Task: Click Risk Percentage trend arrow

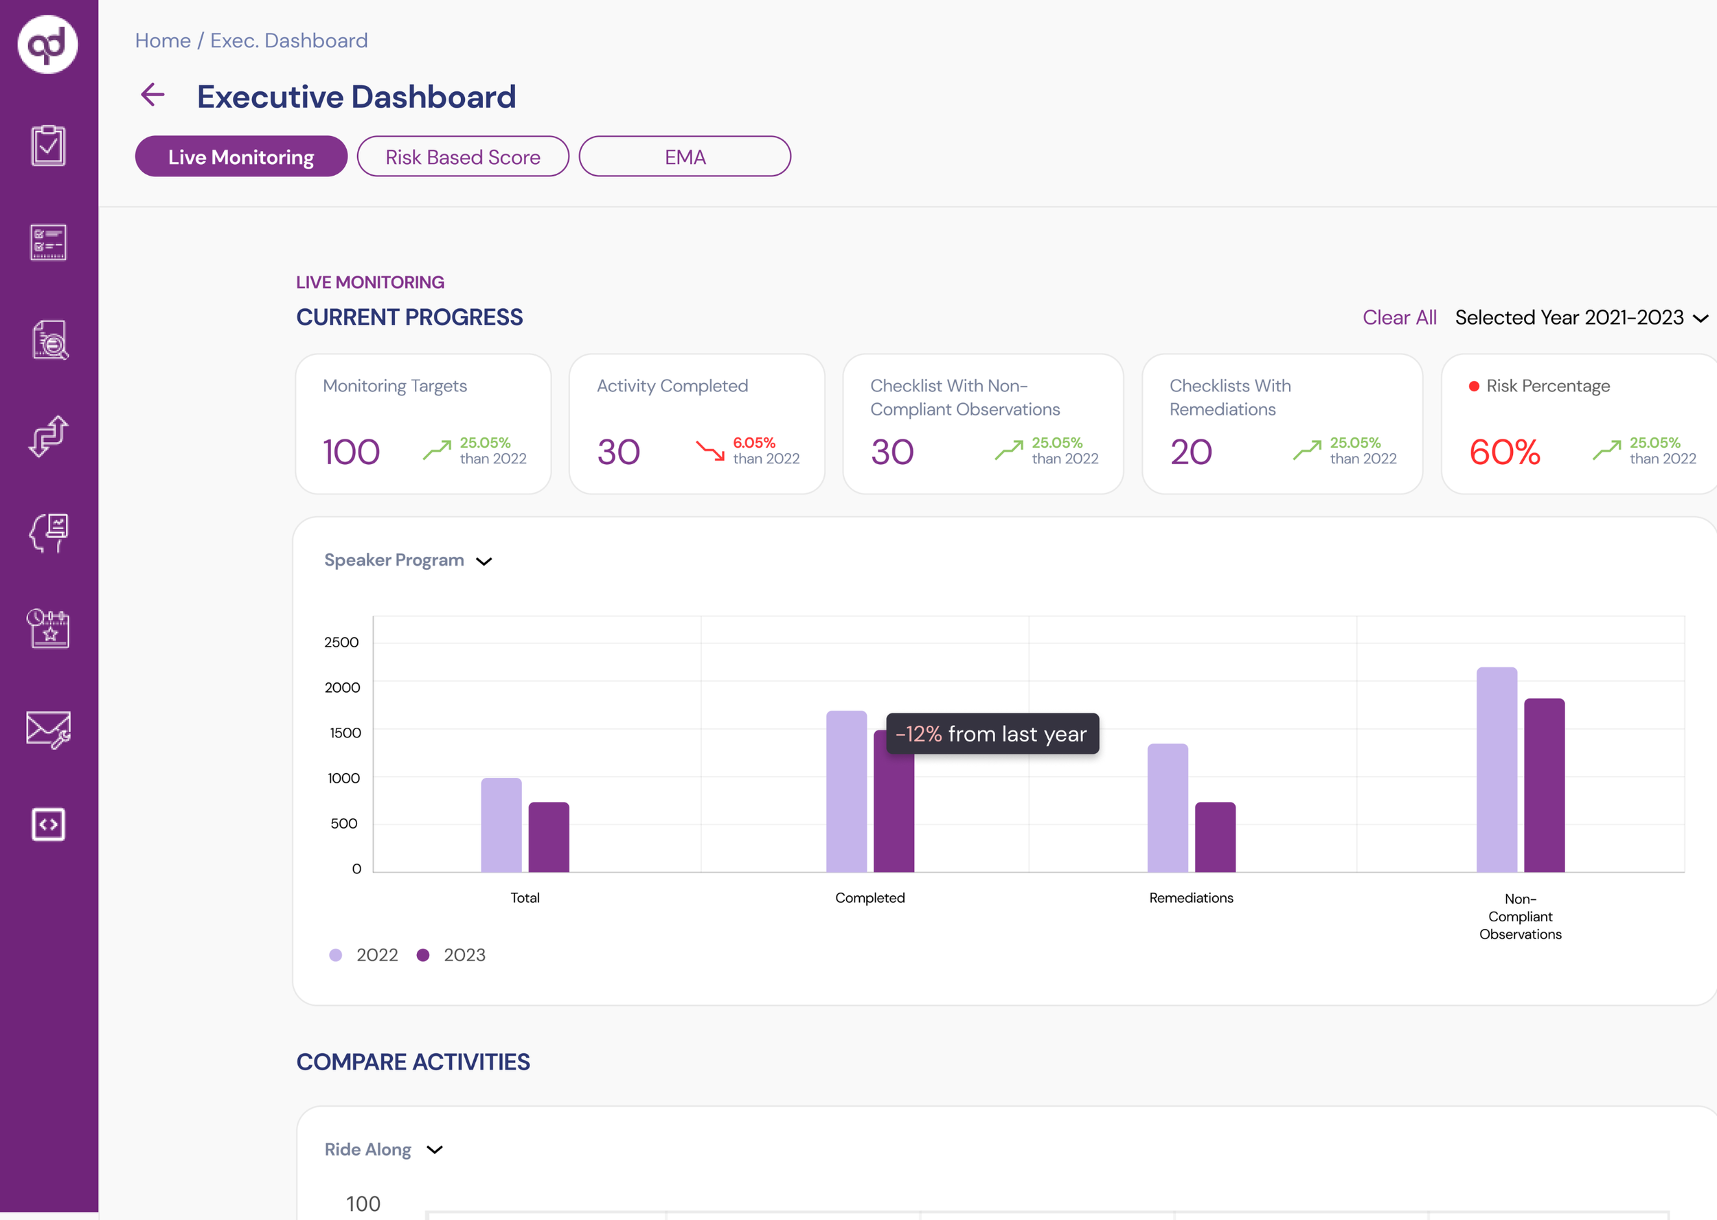Action: pyautogui.click(x=1607, y=450)
